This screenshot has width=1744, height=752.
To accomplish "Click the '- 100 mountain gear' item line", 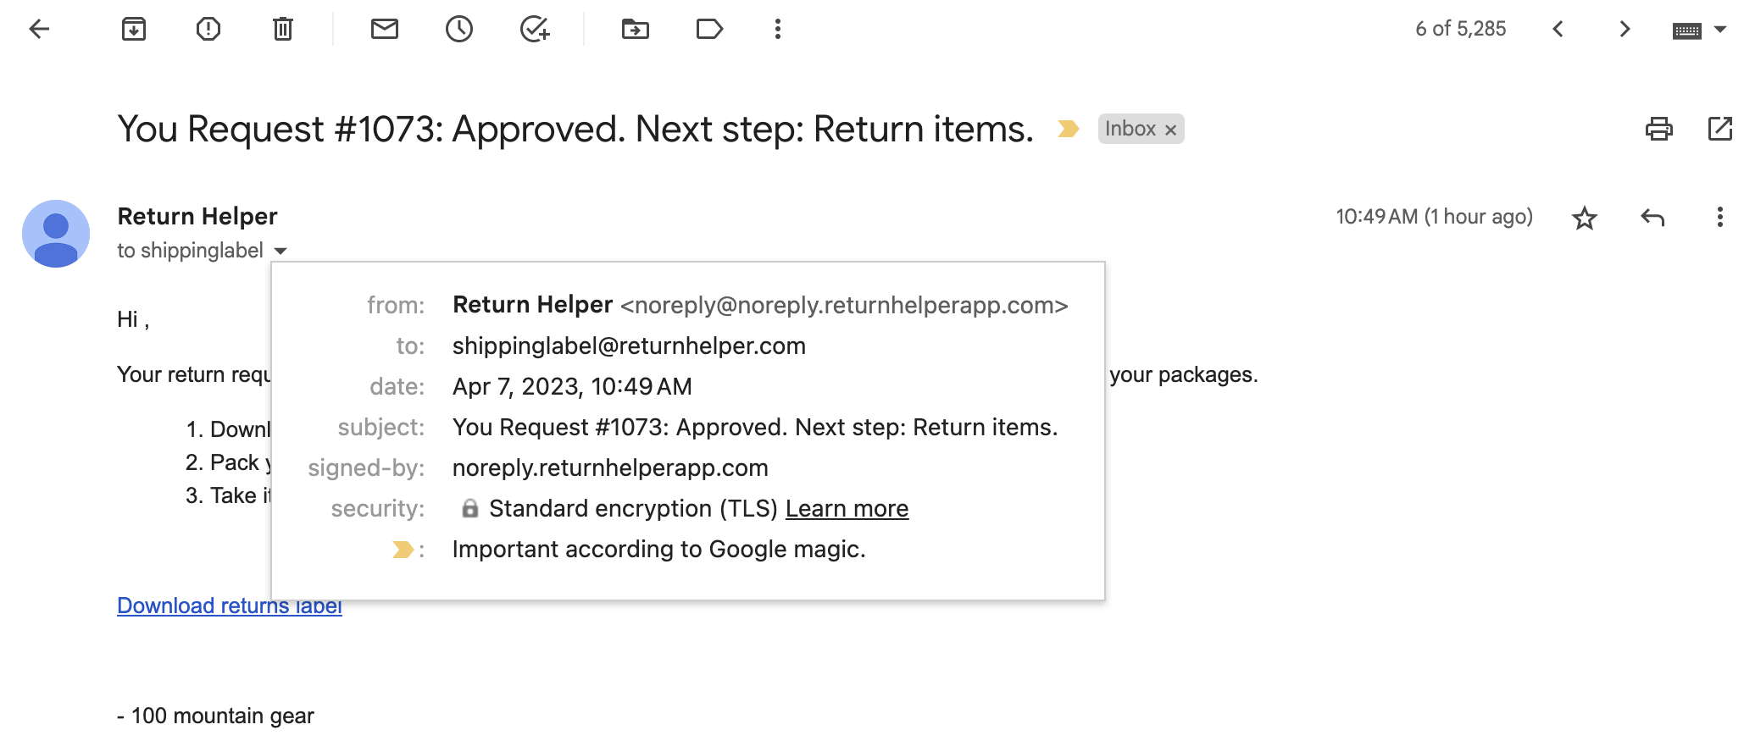I will 215,716.
